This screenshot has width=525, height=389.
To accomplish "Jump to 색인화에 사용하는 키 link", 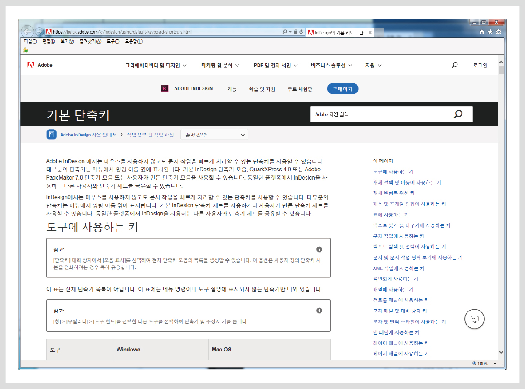I will click(395, 278).
